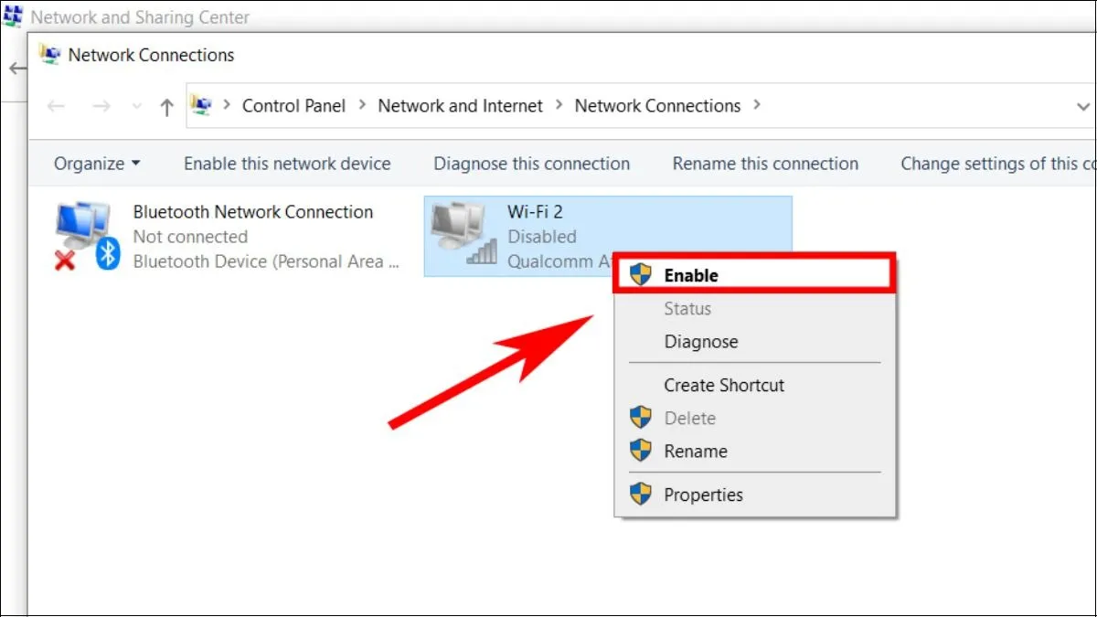Open the Organize dropdown menu
The width and height of the screenshot is (1097, 617).
[x=97, y=164]
